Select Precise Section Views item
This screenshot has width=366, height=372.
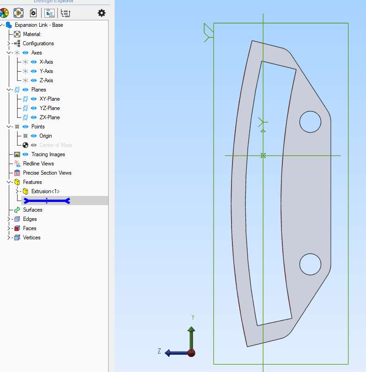click(x=47, y=173)
